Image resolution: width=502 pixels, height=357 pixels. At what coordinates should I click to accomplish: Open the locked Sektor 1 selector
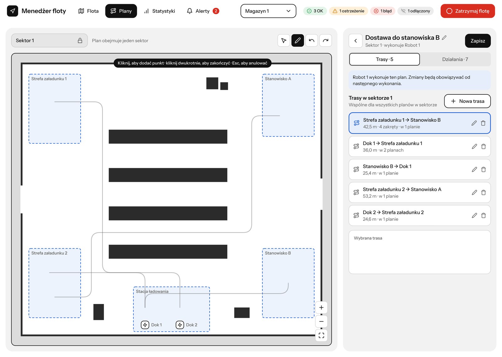49,40
